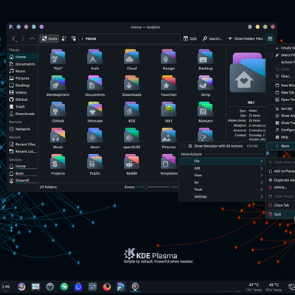Expand the File submenu

[x=222, y=161]
